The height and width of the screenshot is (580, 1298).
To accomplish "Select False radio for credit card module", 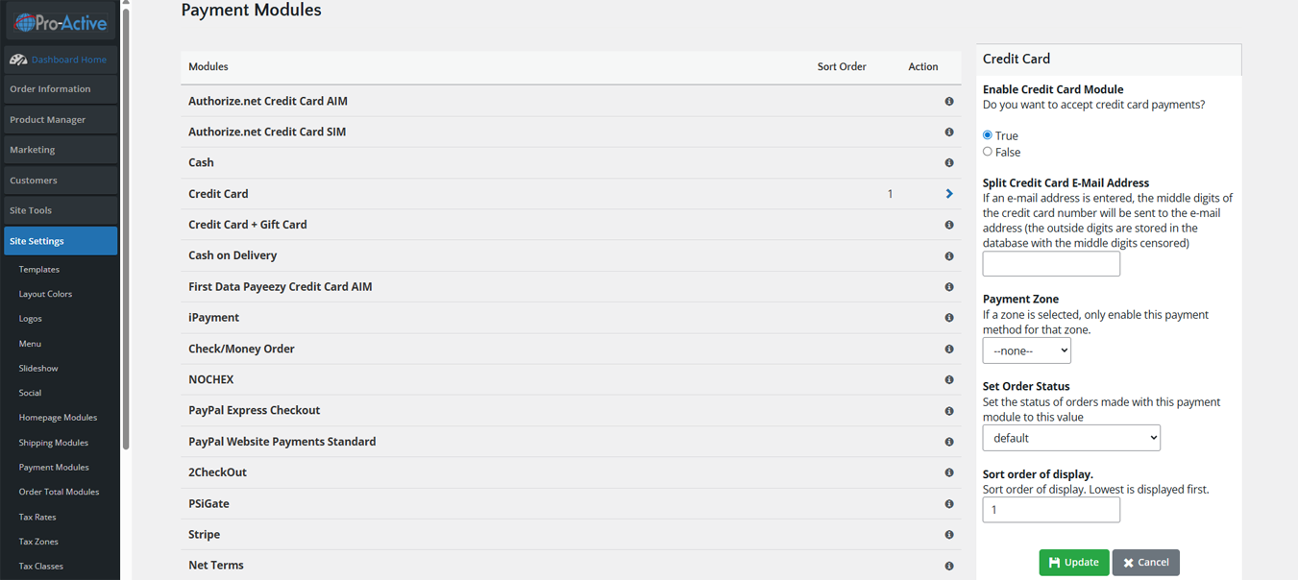I will click(988, 152).
